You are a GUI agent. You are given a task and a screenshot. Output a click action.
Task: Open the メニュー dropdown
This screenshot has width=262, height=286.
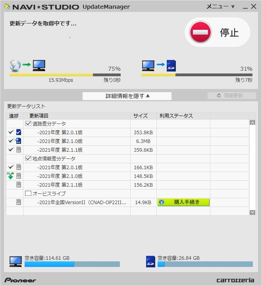coord(220,7)
